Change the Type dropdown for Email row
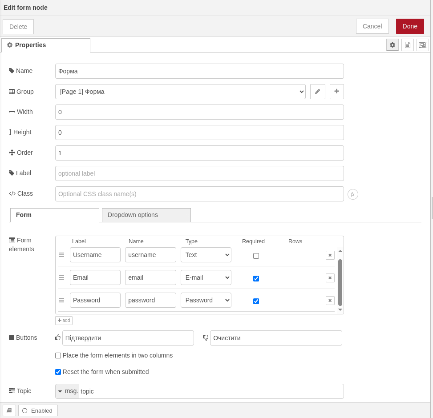Screen dimensions: 433x418 [206, 277]
